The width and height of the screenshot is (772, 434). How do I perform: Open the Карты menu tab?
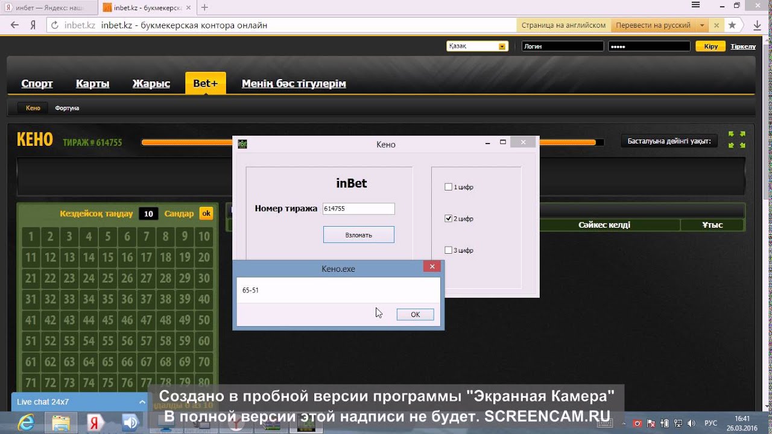pyautogui.click(x=92, y=84)
